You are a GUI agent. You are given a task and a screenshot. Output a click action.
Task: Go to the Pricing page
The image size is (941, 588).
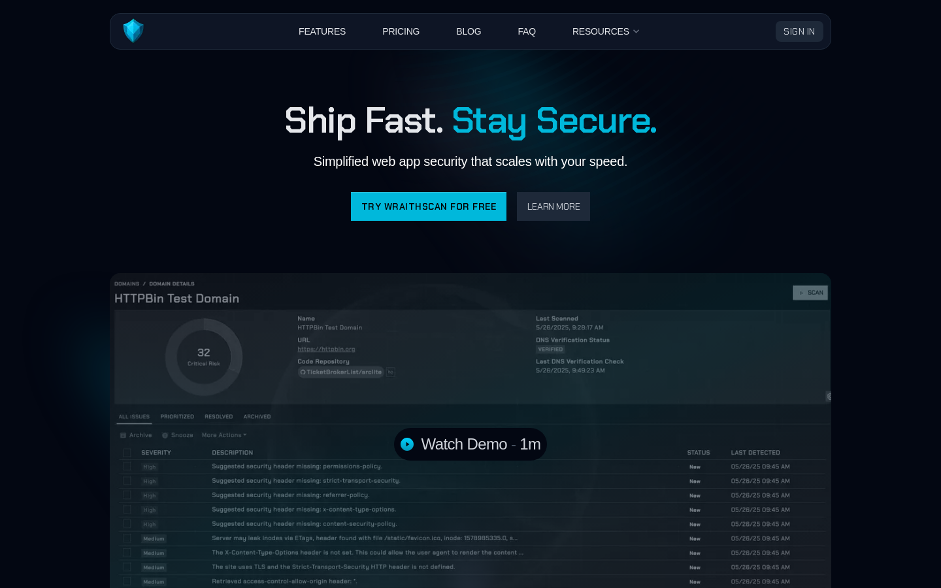(x=401, y=31)
